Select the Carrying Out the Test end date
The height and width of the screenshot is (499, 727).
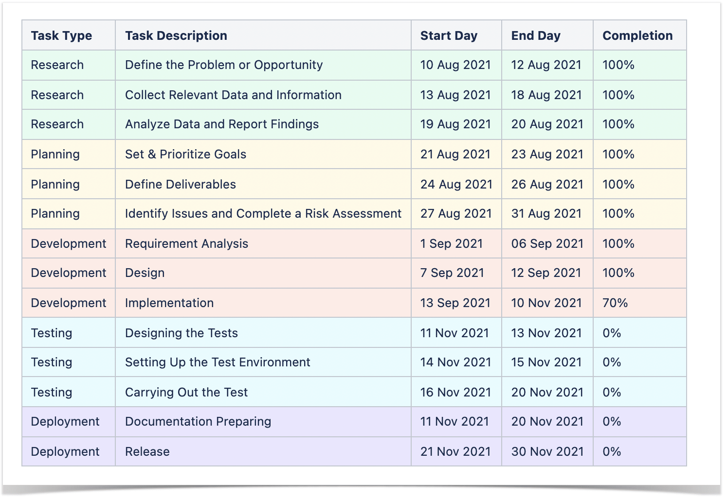(x=546, y=392)
